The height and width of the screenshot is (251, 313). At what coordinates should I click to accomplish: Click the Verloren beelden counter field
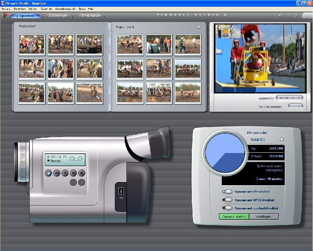coord(296,106)
